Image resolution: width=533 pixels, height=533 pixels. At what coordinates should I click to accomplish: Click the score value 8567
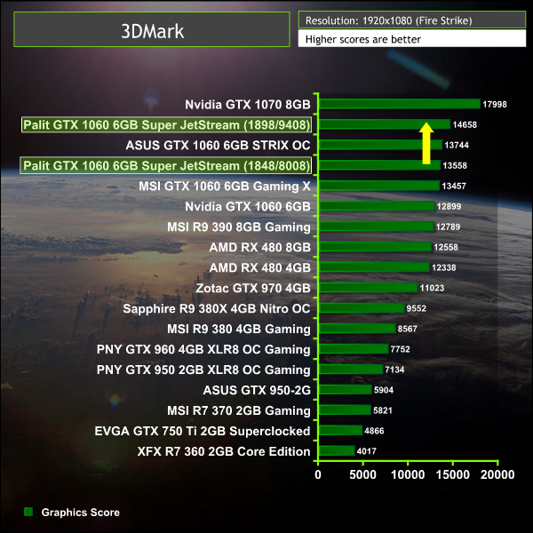[x=407, y=329]
